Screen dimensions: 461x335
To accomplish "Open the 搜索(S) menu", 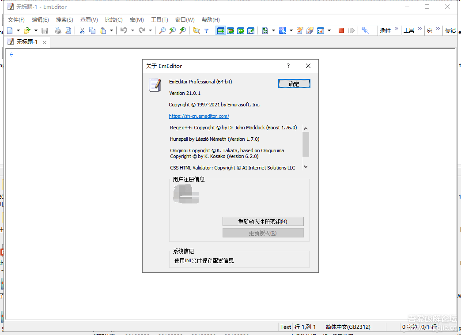I will [x=64, y=20].
